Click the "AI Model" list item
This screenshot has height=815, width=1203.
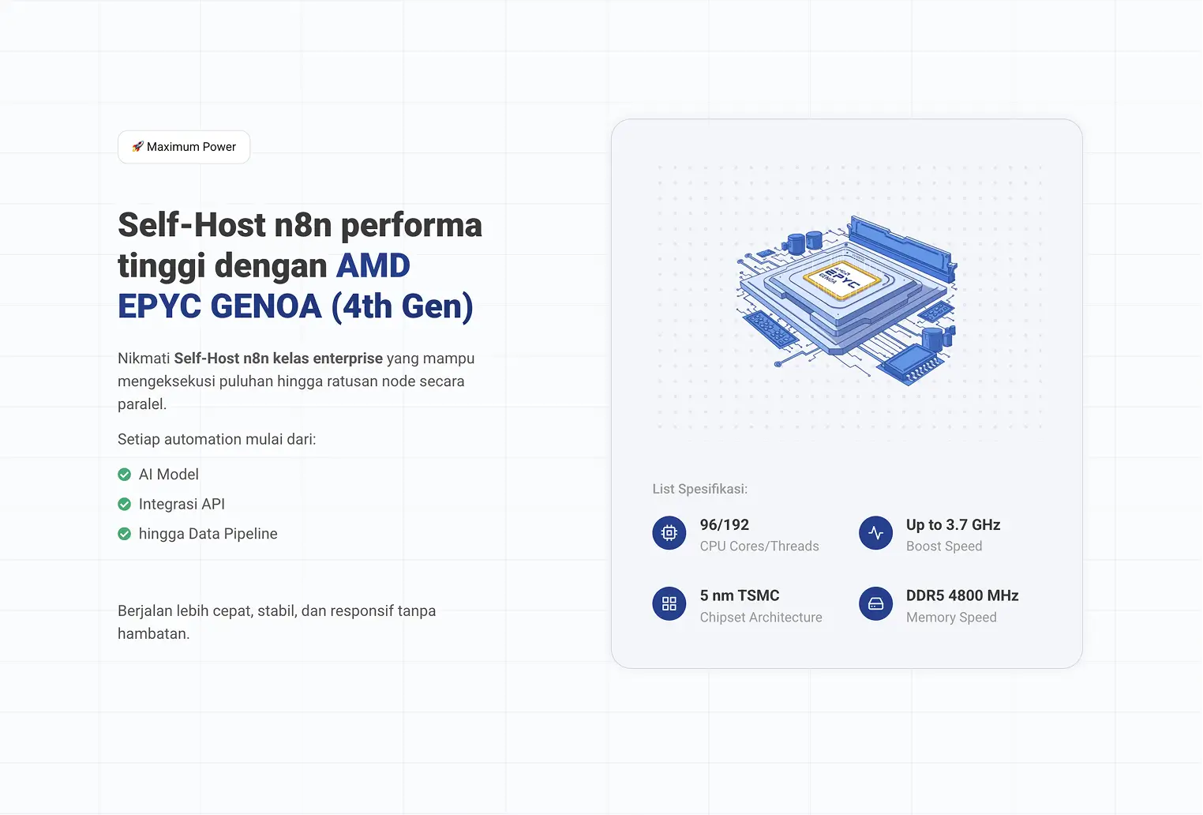coord(169,475)
